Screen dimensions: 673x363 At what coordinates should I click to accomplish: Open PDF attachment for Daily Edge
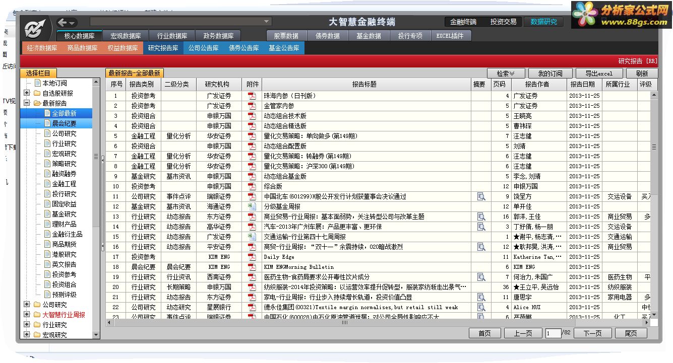252,257
